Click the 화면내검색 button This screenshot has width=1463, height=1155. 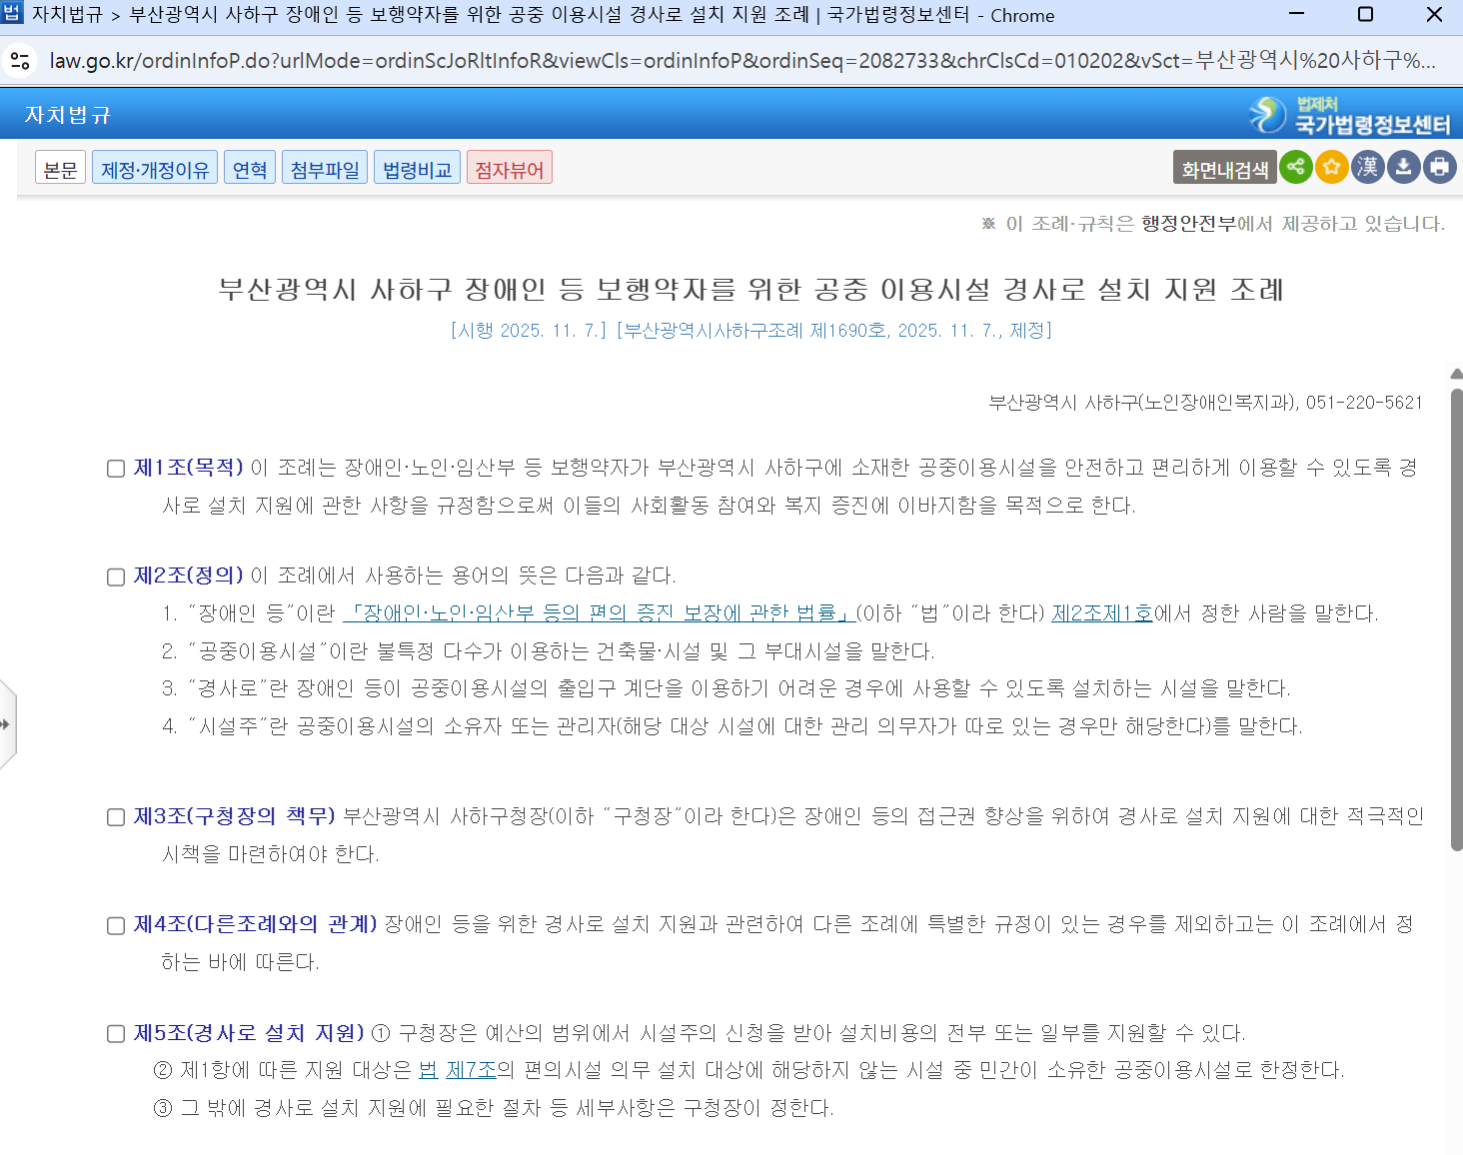(1225, 168)
